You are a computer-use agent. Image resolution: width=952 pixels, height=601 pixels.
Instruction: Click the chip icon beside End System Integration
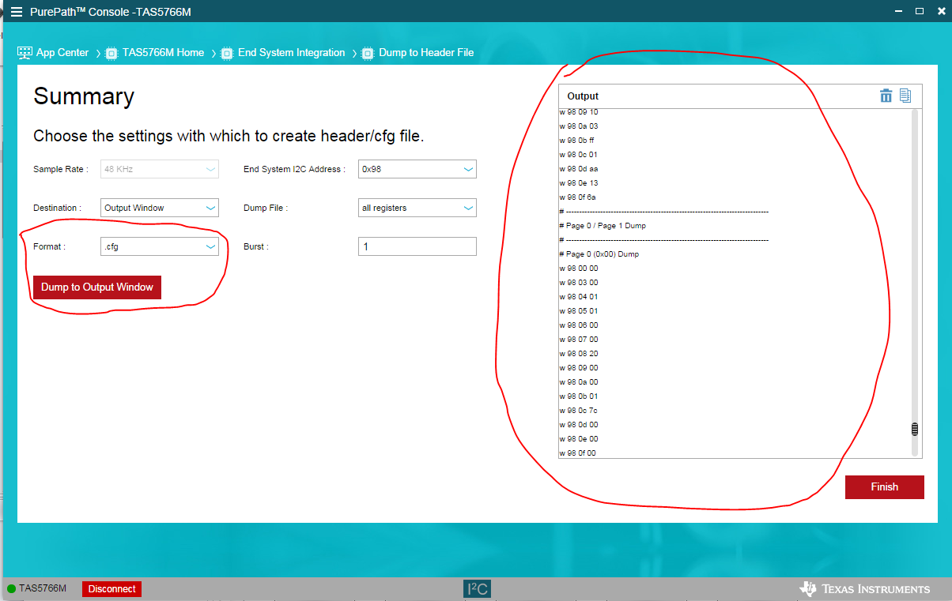(227, 53)
